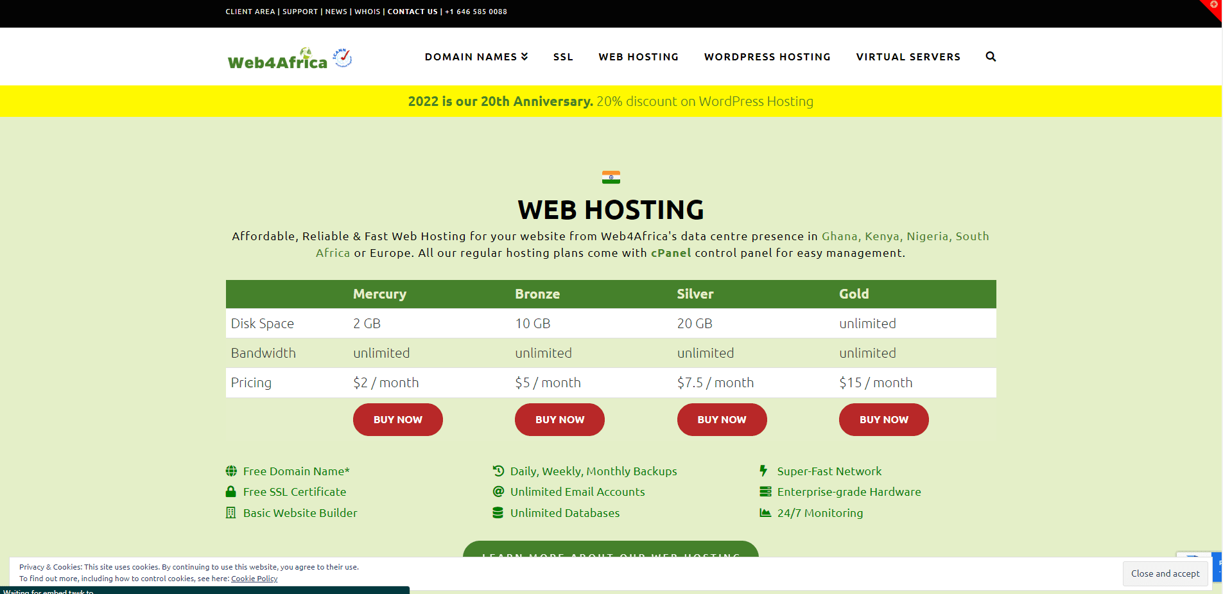Viewport: 1223px width, 594px height.
Task: Click the ICANN accredited badge icon
Action: [x=343, y=57]
